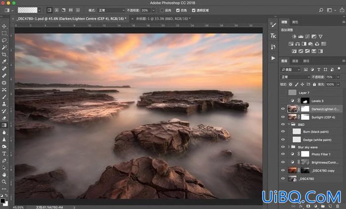Collapse the B&D layer group

pos(289,124)
